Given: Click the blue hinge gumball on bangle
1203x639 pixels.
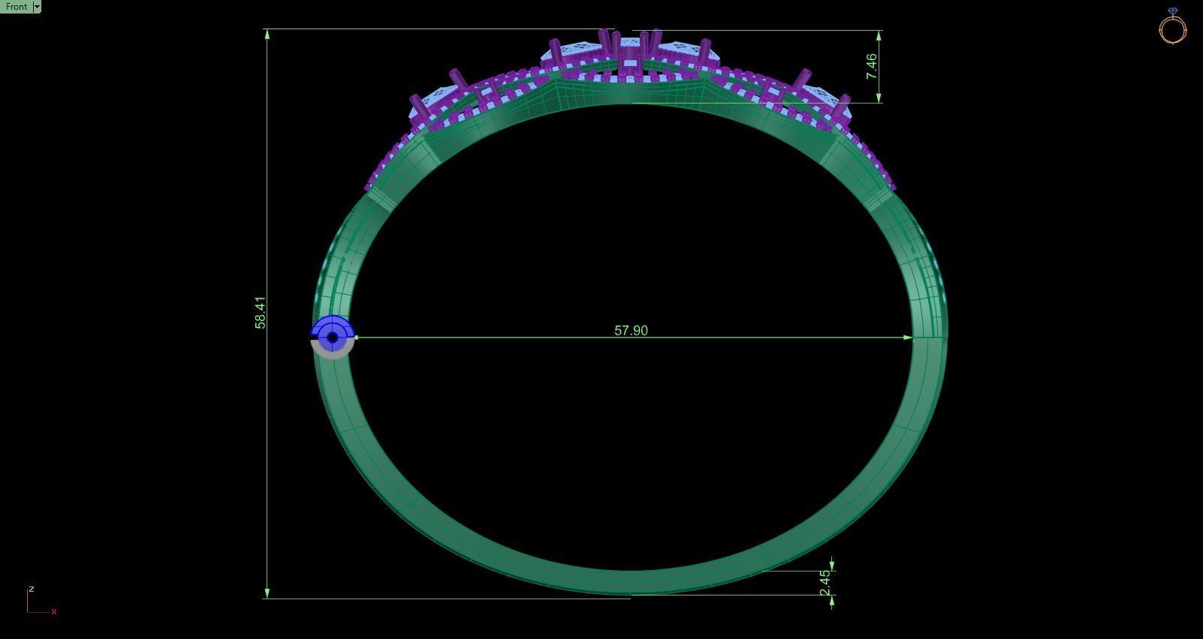Looking at the screenshot, I should pyautogui.click(x=332, y=337).
